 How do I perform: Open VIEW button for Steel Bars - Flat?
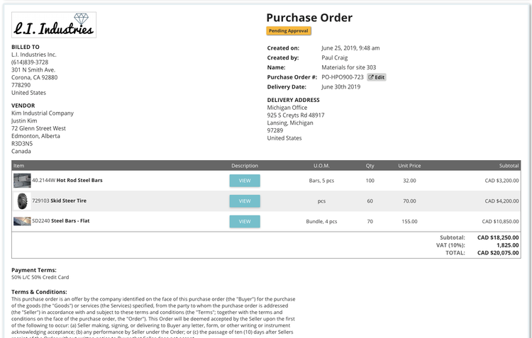[245, 221]
